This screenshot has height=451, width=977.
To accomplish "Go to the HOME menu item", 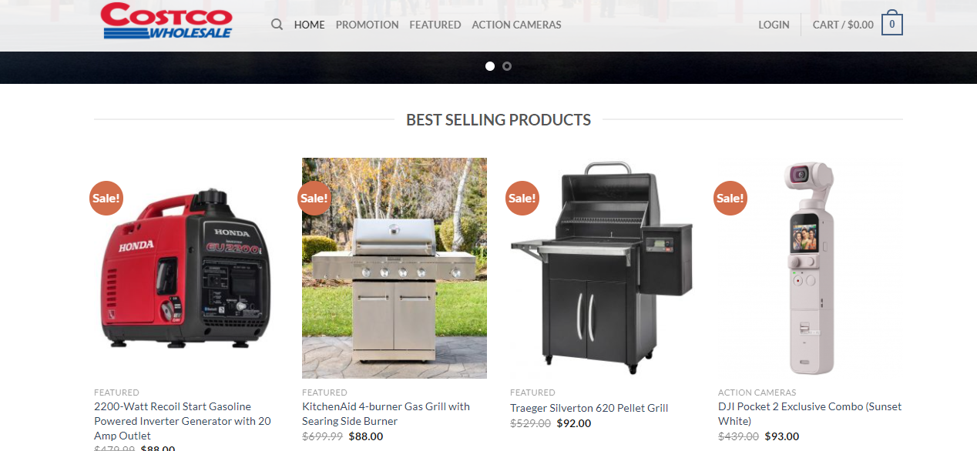I will 310,25.
